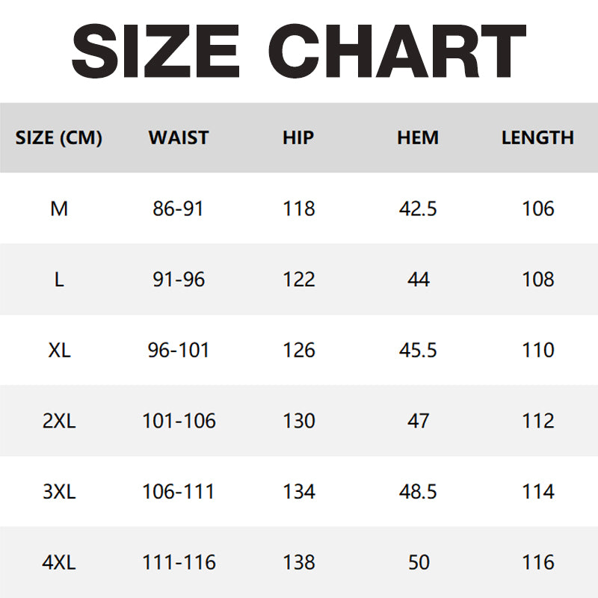
Task: Select the 3XL size label
Action: coord(59,491)
